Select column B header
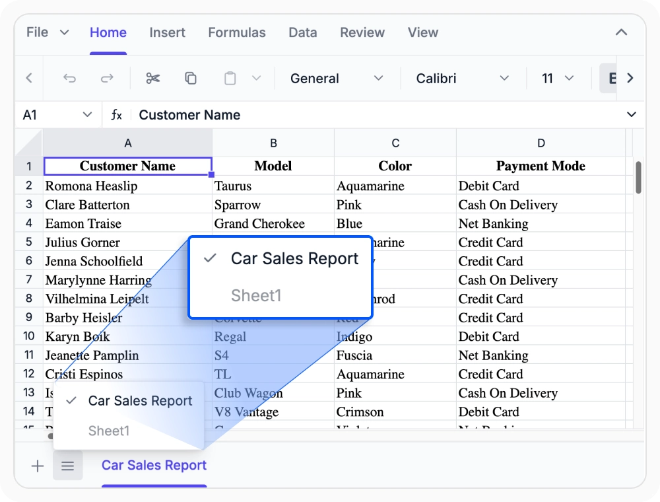Screen dimensions: 660x502 tap(273, 143)
